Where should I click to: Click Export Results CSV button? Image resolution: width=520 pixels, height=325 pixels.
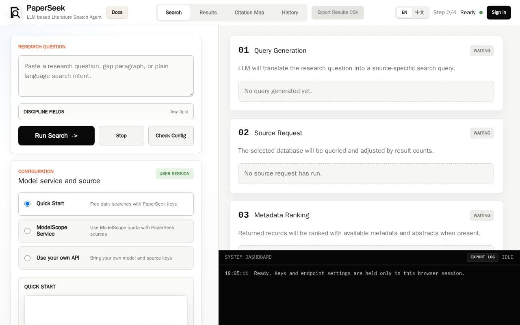[x=338, y=13]
